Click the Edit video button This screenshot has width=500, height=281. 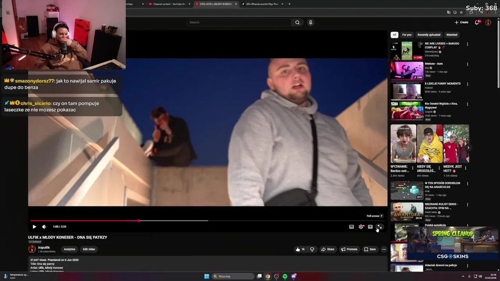click(89, 249)
